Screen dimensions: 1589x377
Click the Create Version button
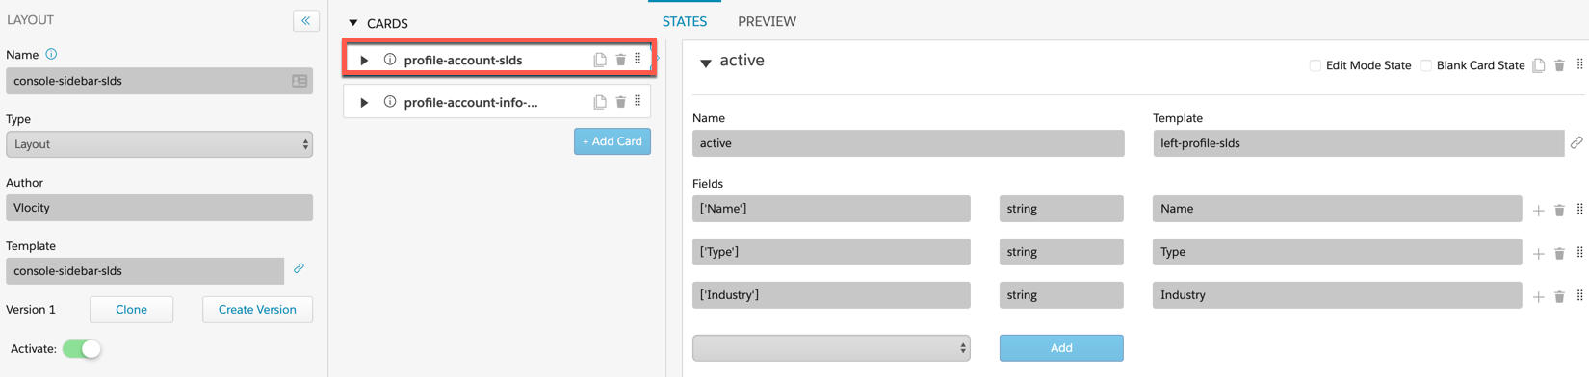point(257,309)
